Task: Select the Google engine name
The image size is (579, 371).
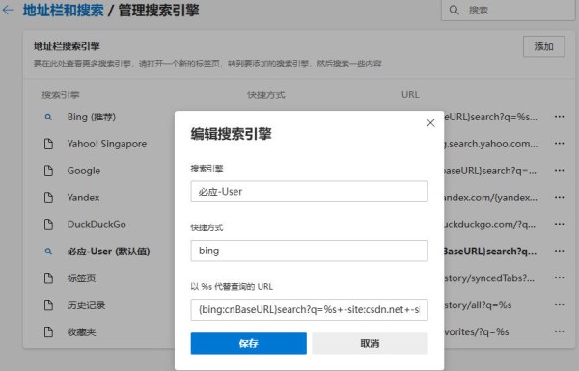Action: pos(83,171)
